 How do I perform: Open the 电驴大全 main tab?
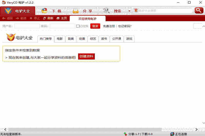18,11
